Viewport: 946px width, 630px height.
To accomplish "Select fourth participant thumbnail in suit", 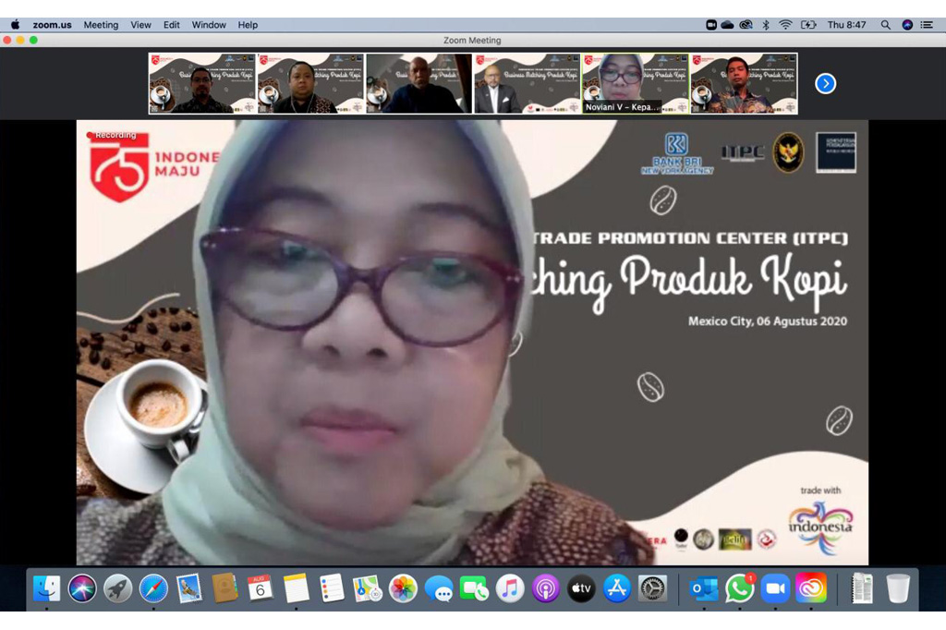I will click(528, 83).
